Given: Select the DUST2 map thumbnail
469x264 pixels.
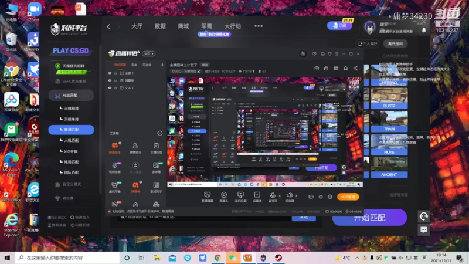Looking at the screenshot, I should (389, 99).
